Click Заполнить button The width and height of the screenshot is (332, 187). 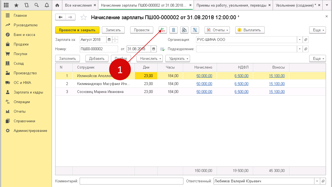68,58
